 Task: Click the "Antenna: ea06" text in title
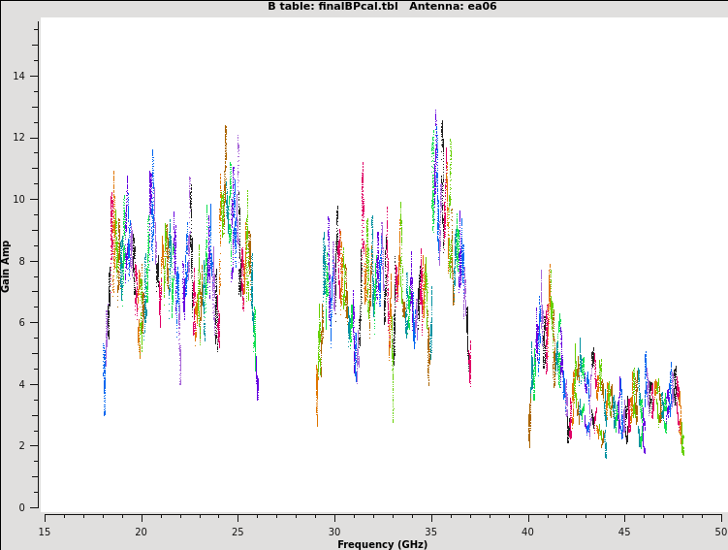(x=453, y=6)
